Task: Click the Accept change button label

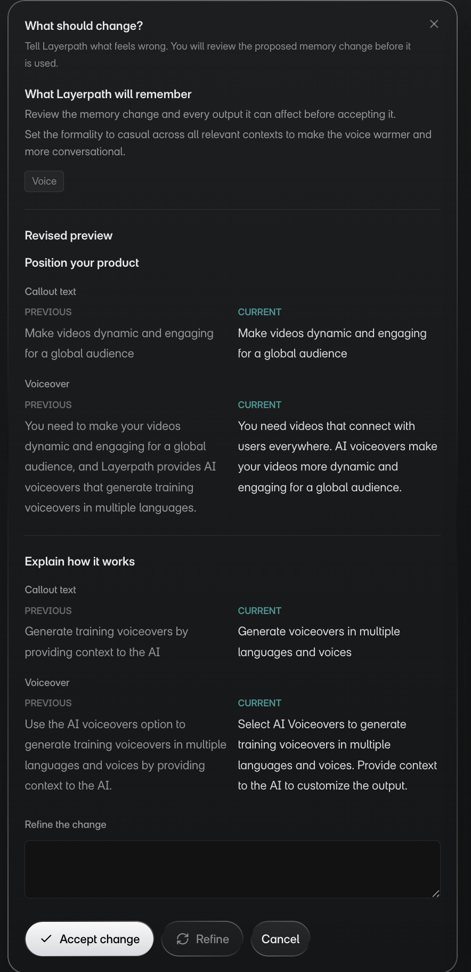Action: (x=100, y=939)
